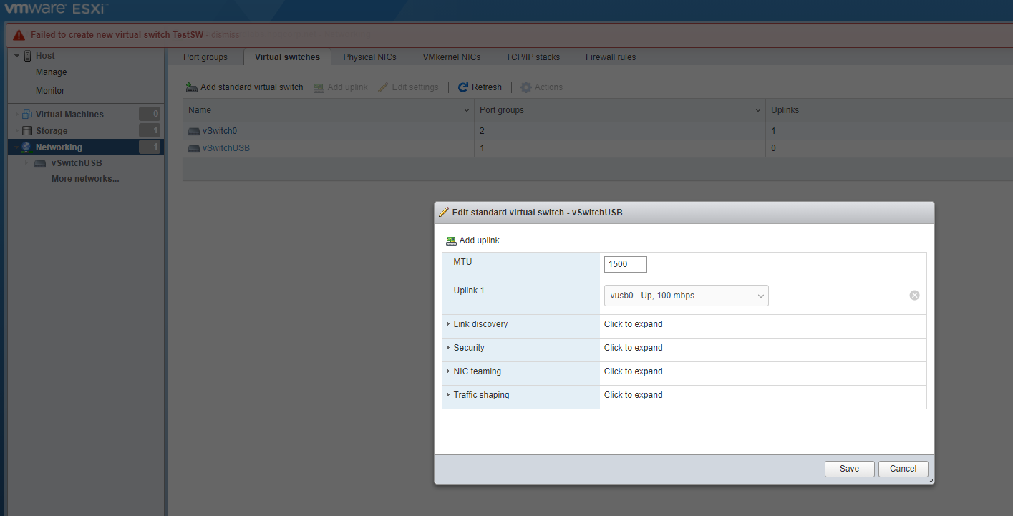Switch to the Port groups tab
Screen dimensions: 1013x516
coord(205,57)
